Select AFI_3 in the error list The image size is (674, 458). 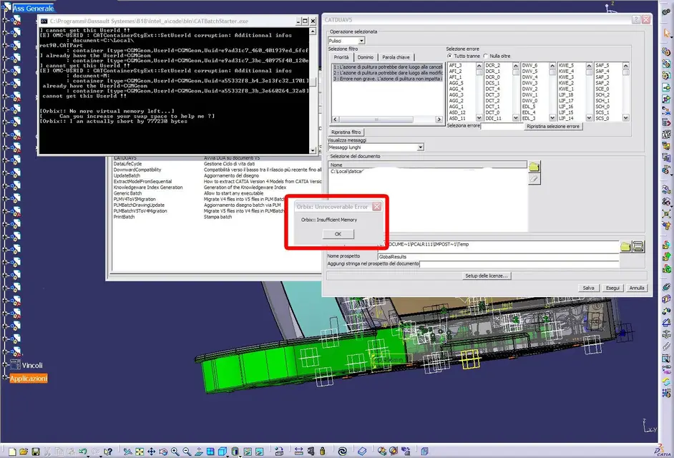(455, 65)
